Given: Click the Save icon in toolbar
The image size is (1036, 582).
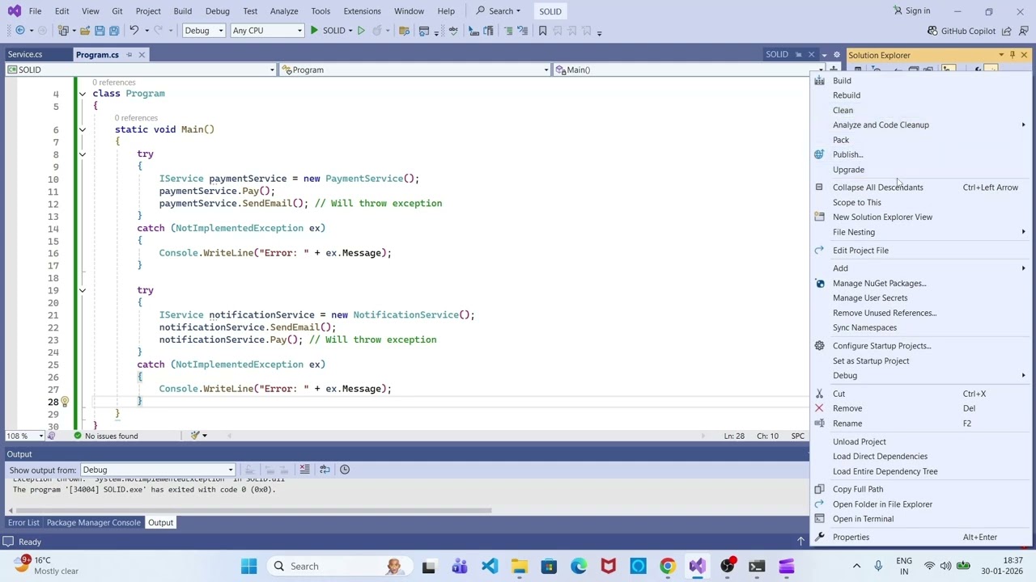Looking at the screenshot, I should coord(100,31).
